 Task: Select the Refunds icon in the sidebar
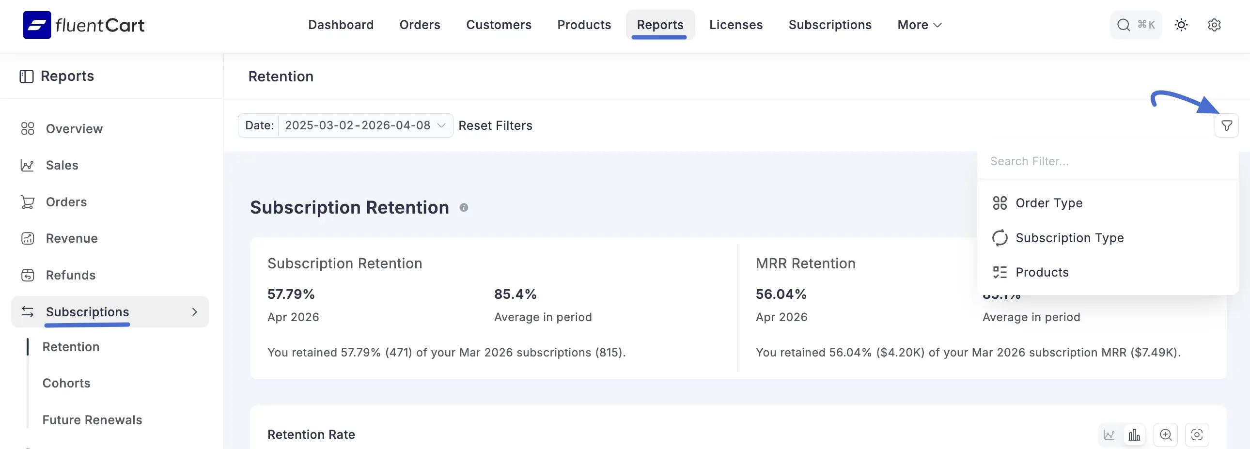pos(27,275)
